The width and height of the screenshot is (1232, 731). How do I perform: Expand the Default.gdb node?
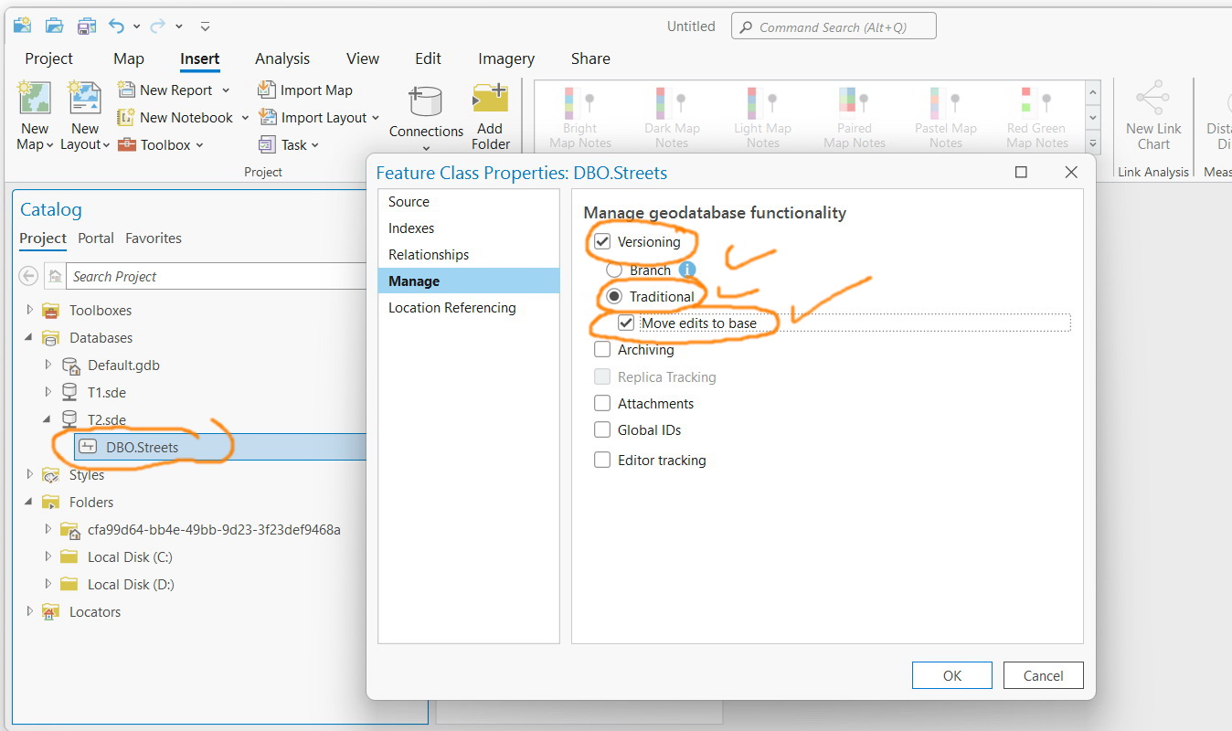click(x=48, y=365)
